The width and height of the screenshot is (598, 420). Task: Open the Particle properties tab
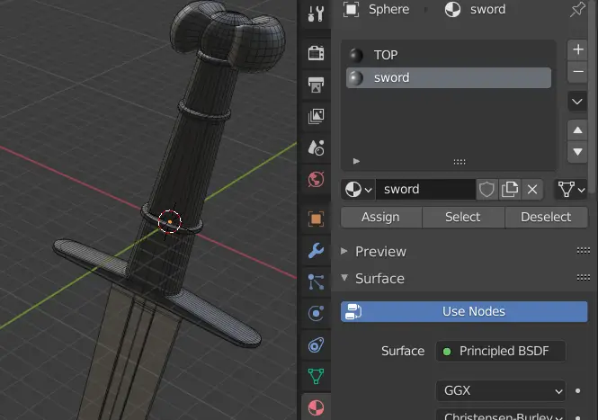tap(316, 281)
